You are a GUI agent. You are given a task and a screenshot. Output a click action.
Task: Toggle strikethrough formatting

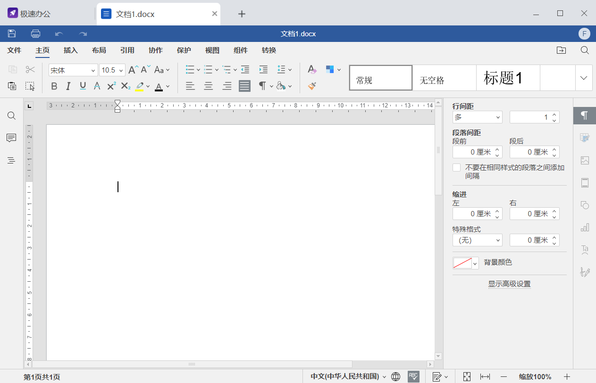pyautogui.click(x=97, y=86)
